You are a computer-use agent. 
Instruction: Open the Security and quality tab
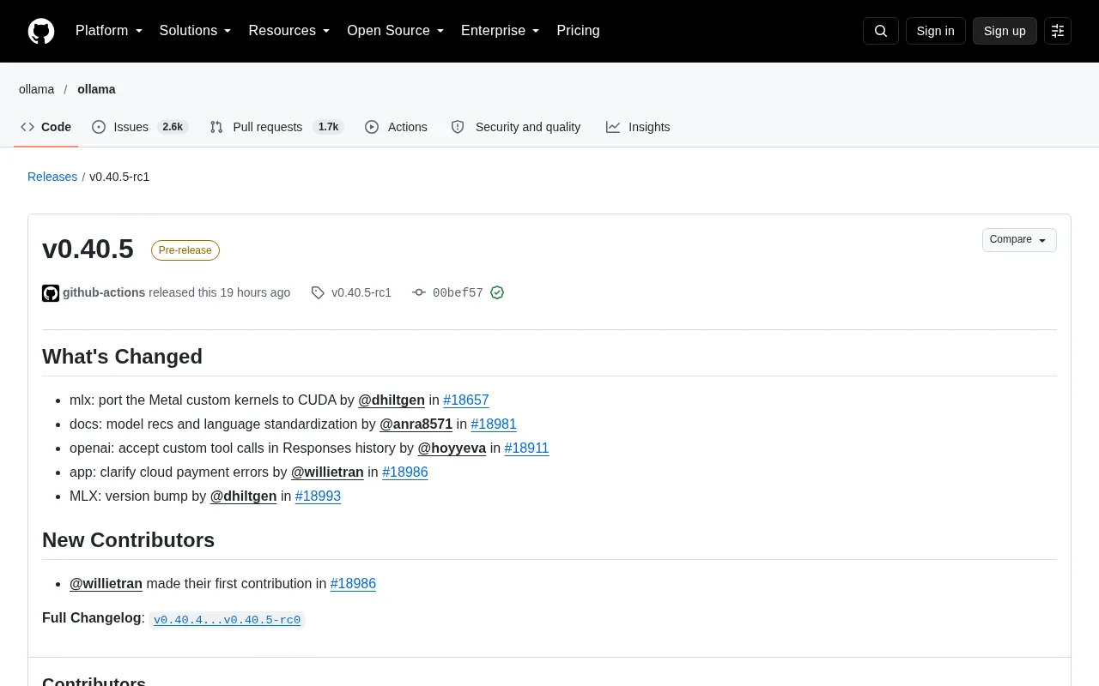tap(516, 127)
